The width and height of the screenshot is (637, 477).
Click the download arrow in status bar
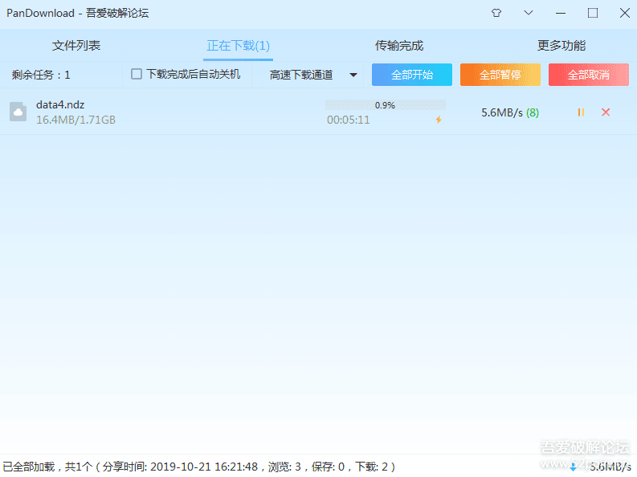(x=573, y=467)
